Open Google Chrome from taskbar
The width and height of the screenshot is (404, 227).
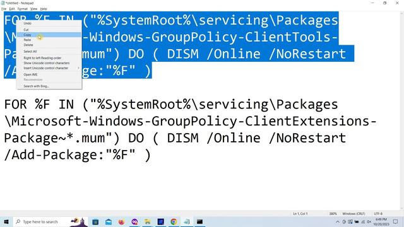[174, 221]
